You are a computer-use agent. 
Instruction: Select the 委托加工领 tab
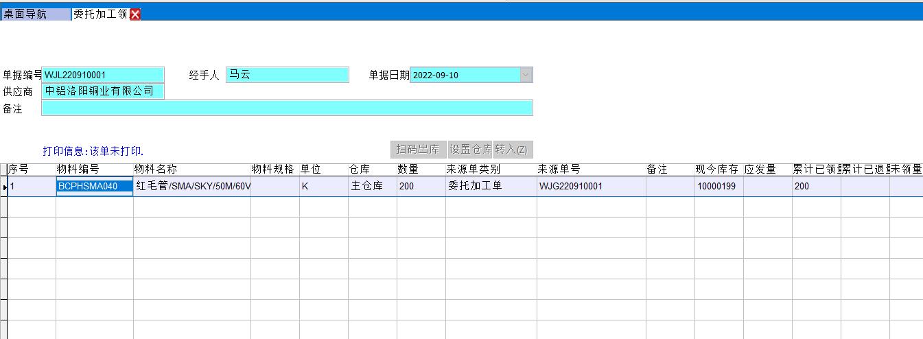tap(100, 14)
